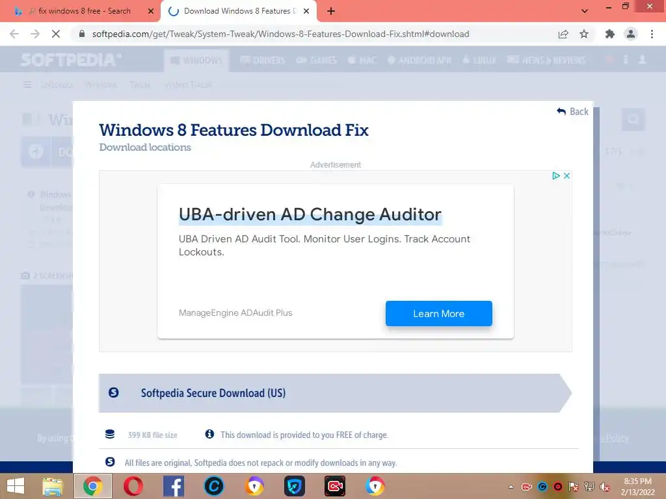Open Softpedia NEWS & REVIEWS menu
Screen dimensions: 666x499
tap(546, 60)
